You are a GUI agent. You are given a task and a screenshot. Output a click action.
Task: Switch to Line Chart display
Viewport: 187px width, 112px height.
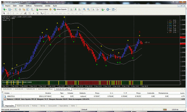(80, 9)
